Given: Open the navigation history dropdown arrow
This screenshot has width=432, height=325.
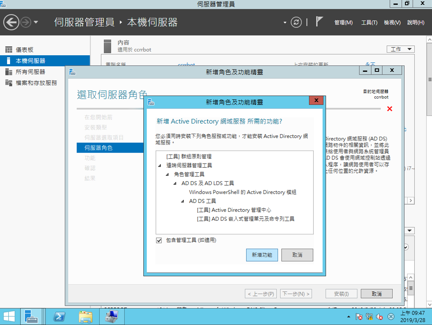Looking at the screenshot, I should (x=36, y=22).
